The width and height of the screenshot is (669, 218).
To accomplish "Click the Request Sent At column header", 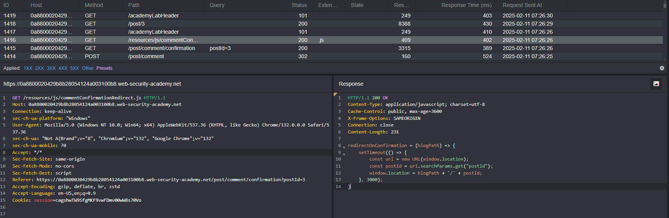I will click(522, 5).
